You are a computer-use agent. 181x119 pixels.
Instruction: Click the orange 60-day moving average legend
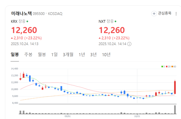point(174,67)
